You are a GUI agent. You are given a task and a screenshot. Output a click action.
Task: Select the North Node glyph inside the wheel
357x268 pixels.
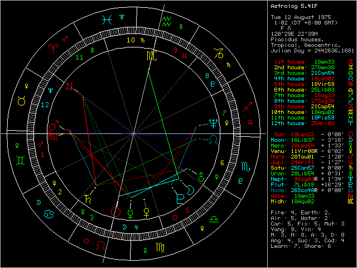(x=214, y=140)
